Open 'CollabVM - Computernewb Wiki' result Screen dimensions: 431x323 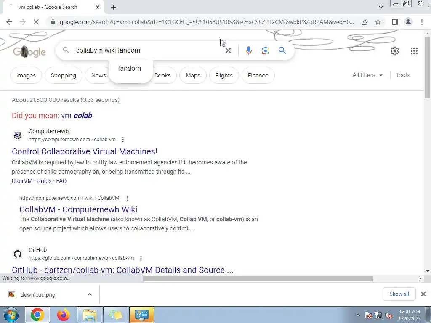click(78, 209)
